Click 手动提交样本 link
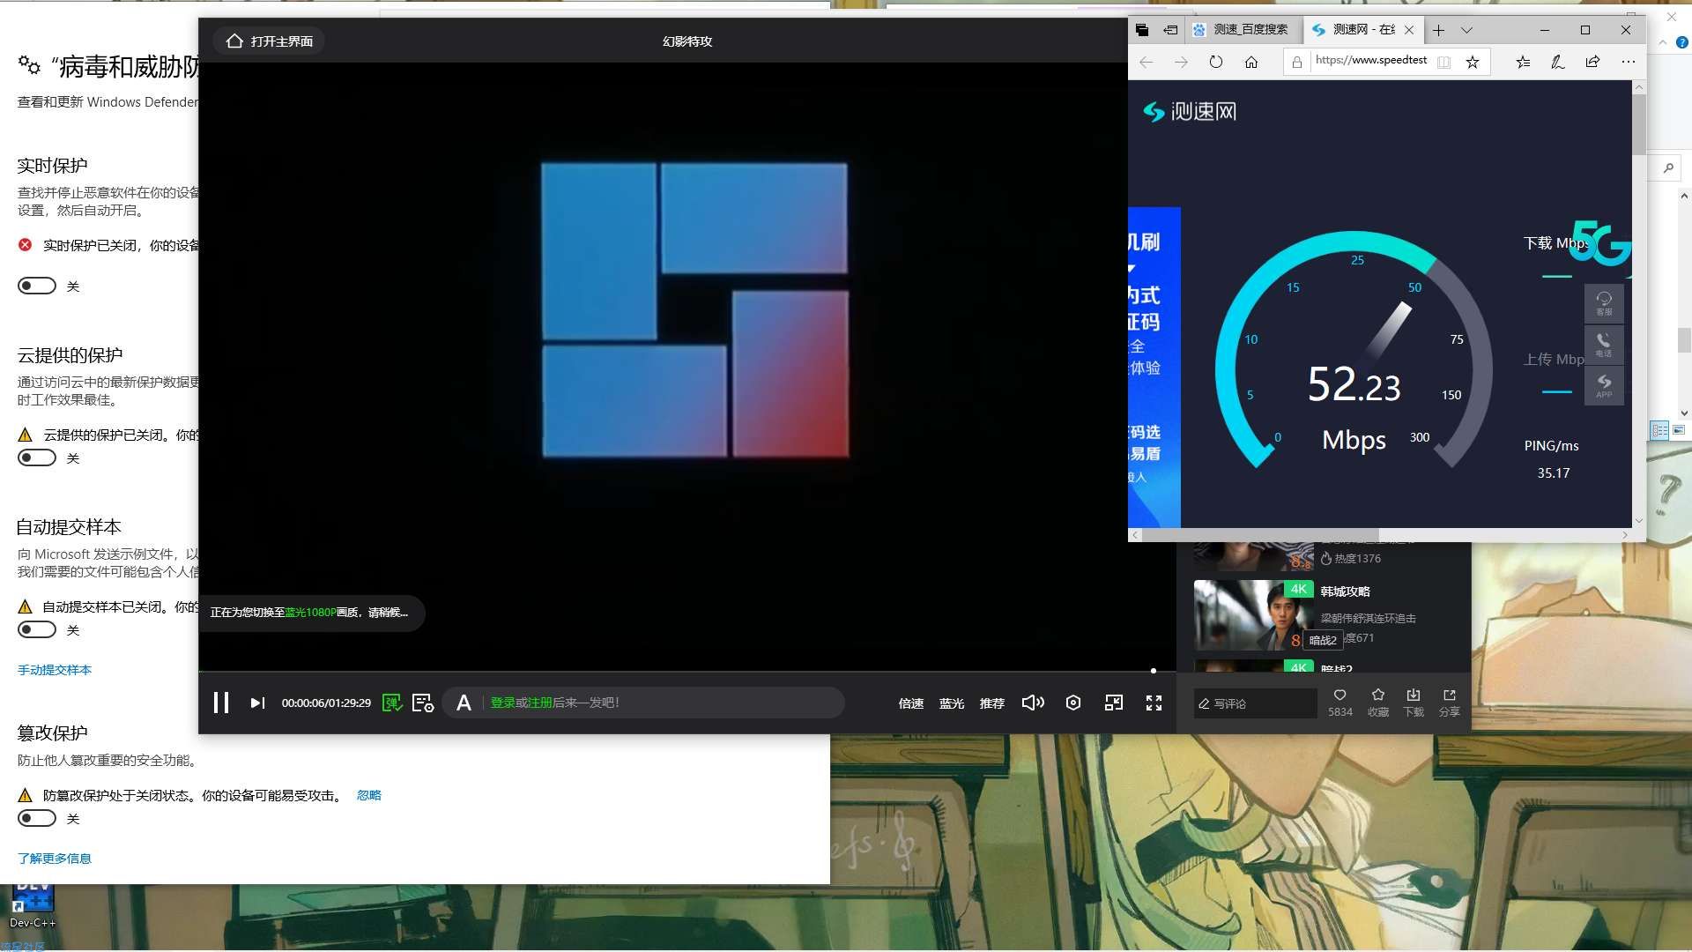The height and width of the screenshot is (952, 1692). [55, 670]
